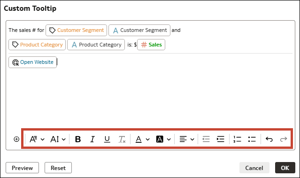The height and width of the screenshot is (178, 300).
Task: Click the tag icon in Customer Segment chip
Action: pyautogui.click(x=52, y=30)
